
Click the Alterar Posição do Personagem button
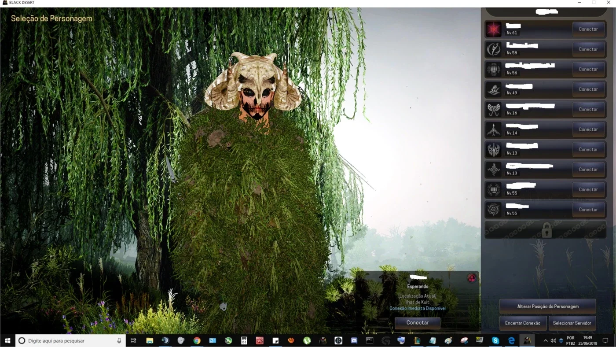click(x=548, y=306)
